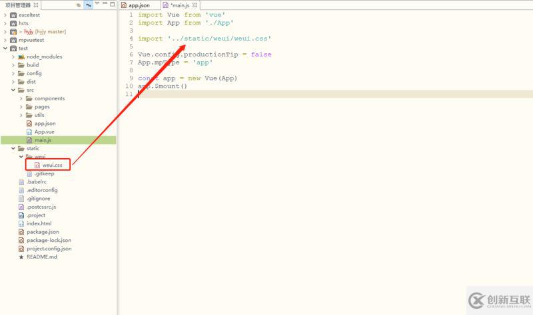Click the node_modules folder icon
The height and width of the screenshot is (315, 533).
coord(21,56)
